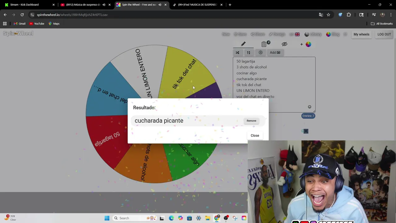Image resolution: width=396 pixels, height=223 pixels.
Task: Close the ad with the X icon
Action: click(x=306, y=131)
